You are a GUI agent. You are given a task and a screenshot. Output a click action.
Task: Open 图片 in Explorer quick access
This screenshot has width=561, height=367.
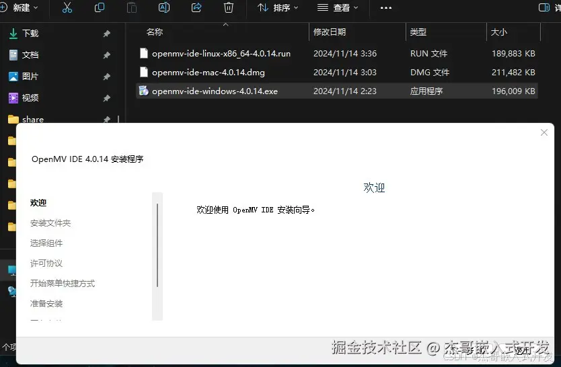pyautogui.click(x=30, y=76)
